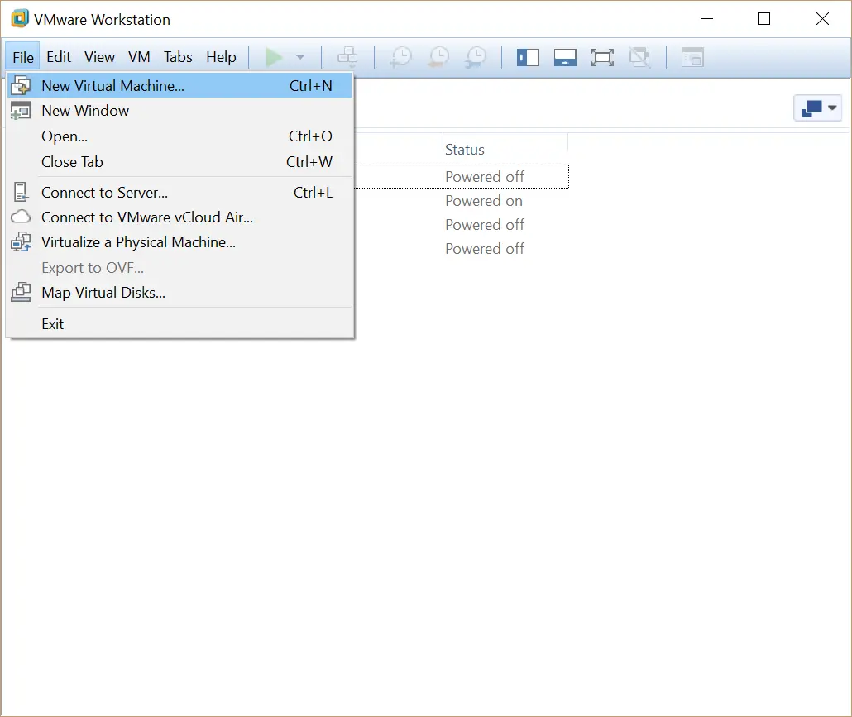The image size is (852, 717).
Task: Show or hide the library panel icon
Action: (528, 57)
